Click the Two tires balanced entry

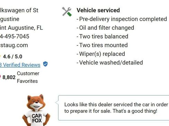click(103, 36)
